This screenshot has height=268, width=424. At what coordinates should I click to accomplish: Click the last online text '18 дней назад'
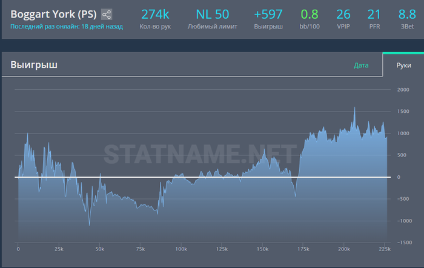tap(102, 27)
